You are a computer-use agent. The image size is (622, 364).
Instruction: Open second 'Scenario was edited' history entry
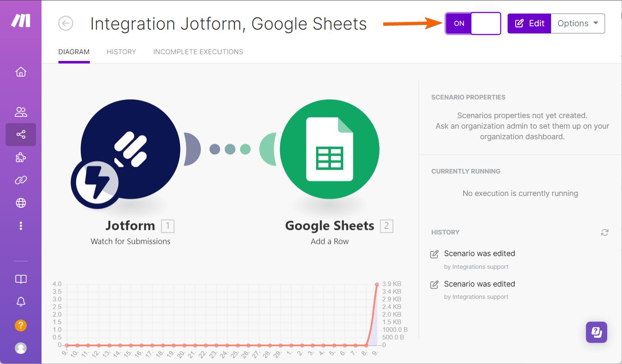480,284
